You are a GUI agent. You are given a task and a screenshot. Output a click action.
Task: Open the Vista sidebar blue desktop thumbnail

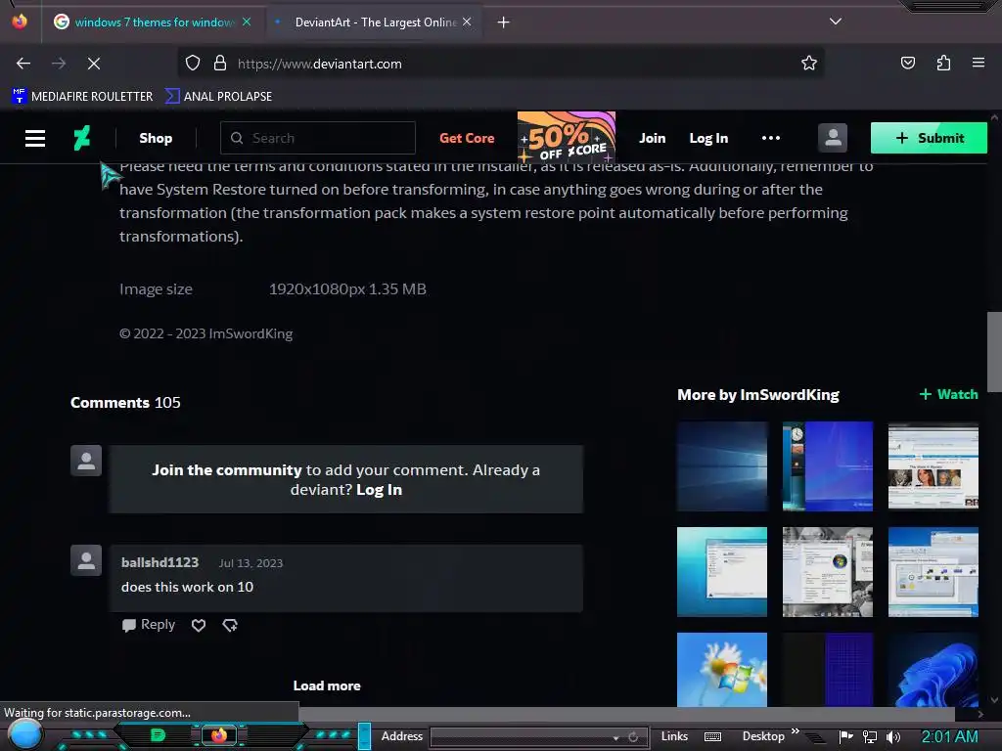828,466
